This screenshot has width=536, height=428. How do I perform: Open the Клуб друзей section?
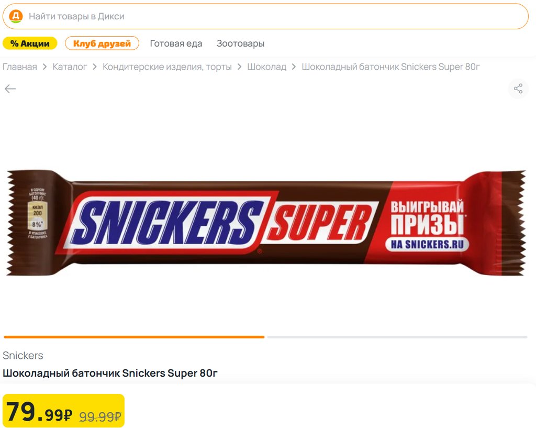[102, 43]
